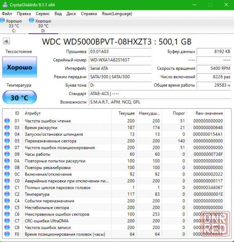Screen dimensions: 234x242
Task: Click the threshold value 140 in Переназначенные сектора row
Action: click(x=181, y=141)
